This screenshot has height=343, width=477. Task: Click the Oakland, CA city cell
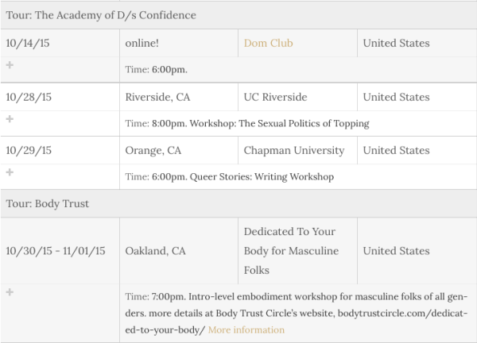[x=156, y=251]
